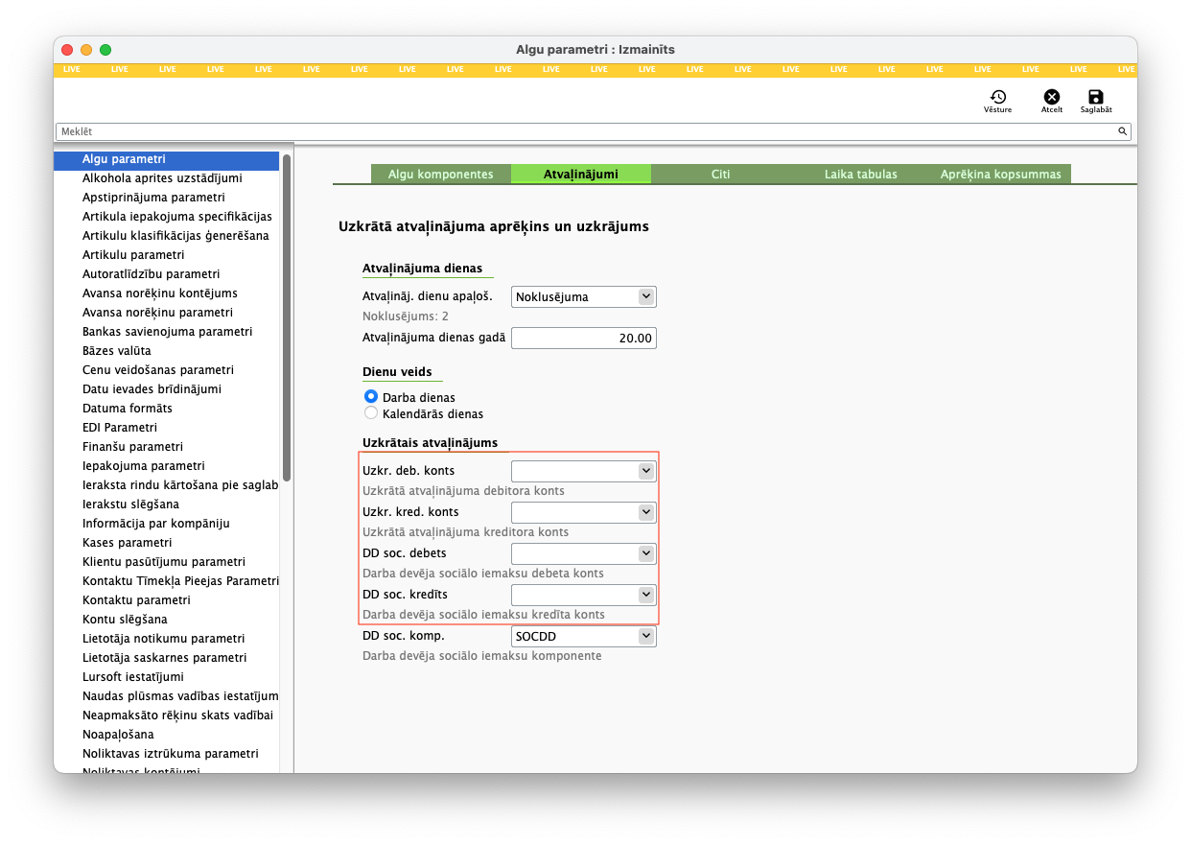Click the Saglabāt save icon

click(x=1096, y=97)
